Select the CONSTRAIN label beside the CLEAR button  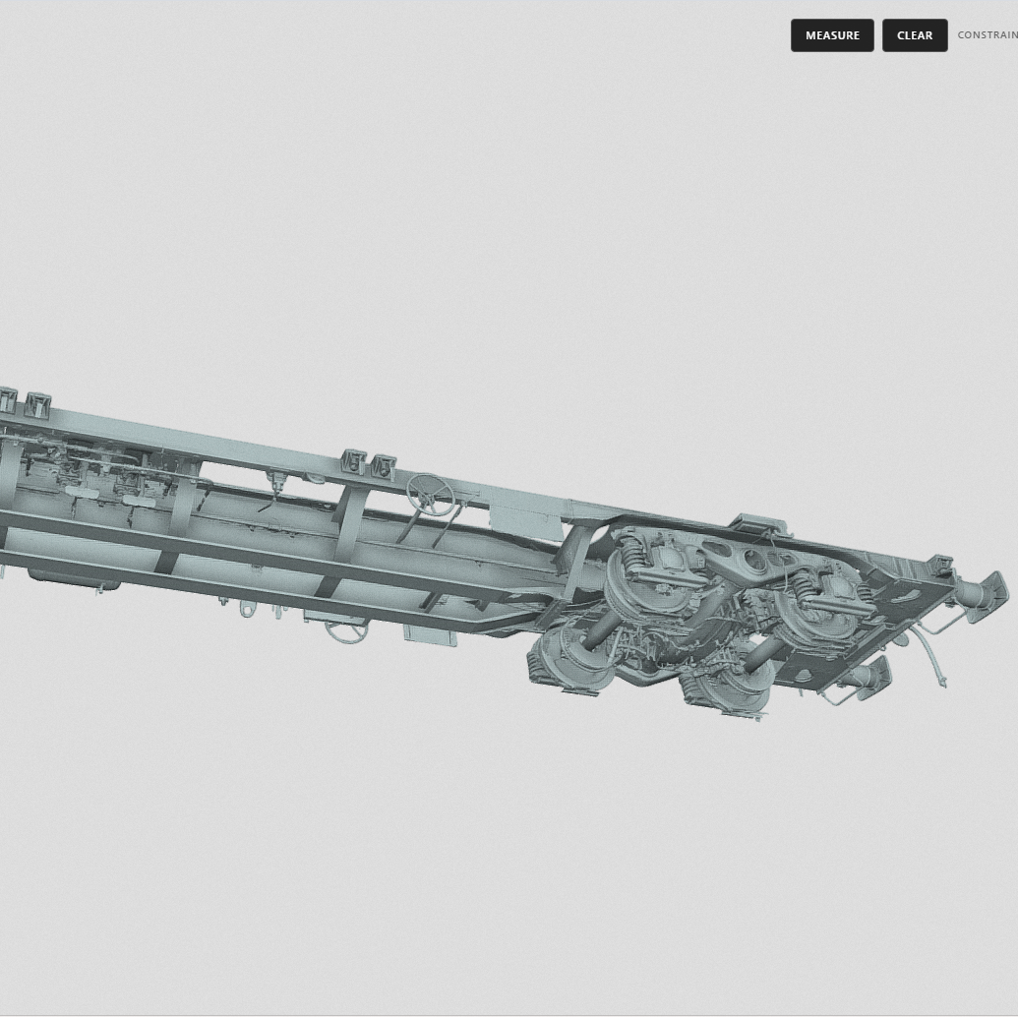[987, 35]
